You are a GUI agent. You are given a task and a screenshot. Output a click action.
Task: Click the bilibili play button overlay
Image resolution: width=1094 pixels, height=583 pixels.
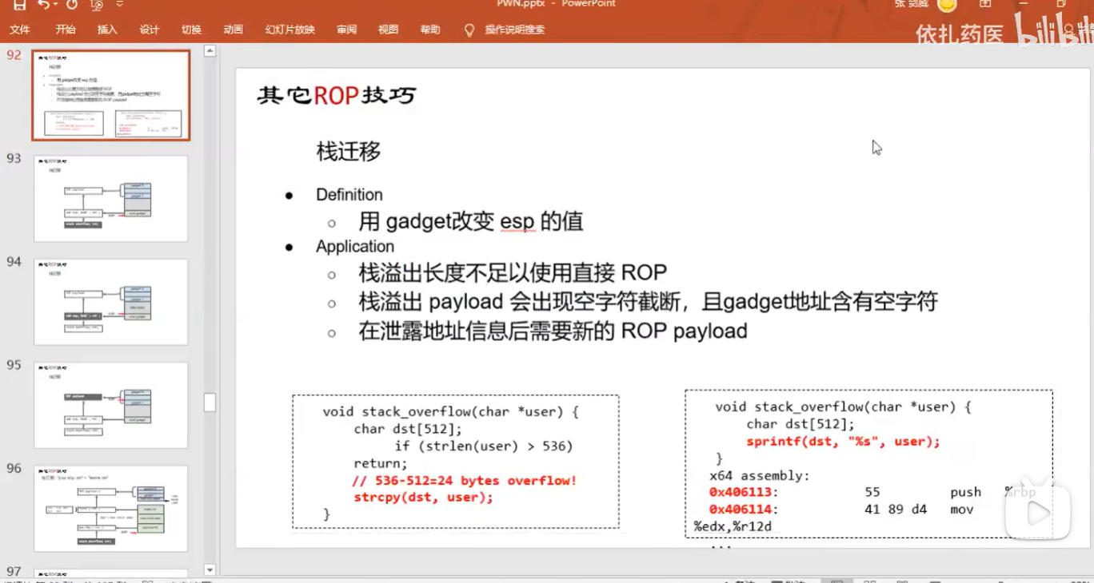click(1037, 512)
